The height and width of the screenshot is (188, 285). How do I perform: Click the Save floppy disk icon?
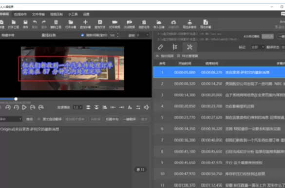25,22
